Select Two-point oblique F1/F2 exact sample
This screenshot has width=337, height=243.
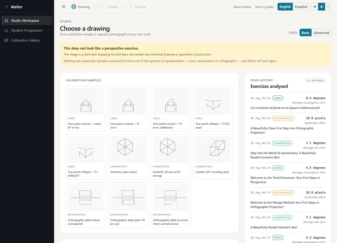(213, 109)
